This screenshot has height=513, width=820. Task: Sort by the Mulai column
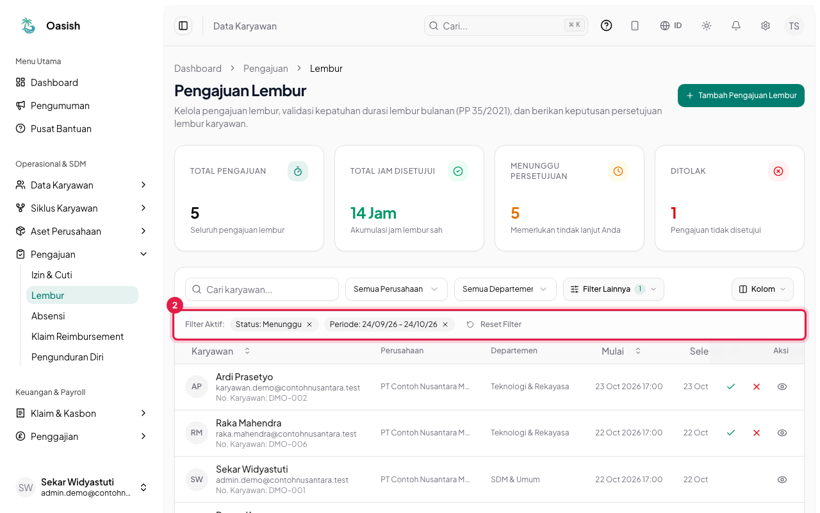click(621, 351)
